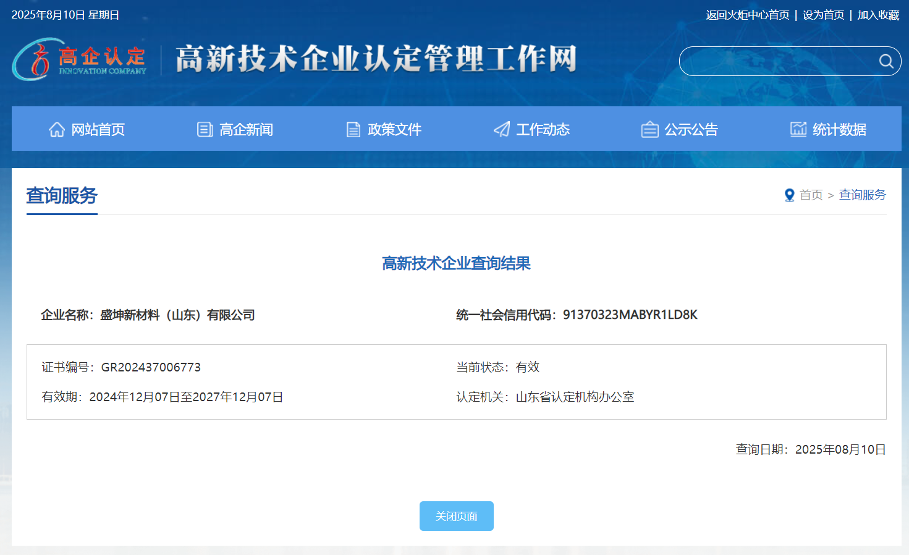Click the news icon beside 高企新闻

pyautogui.click(x=205, y=129)
